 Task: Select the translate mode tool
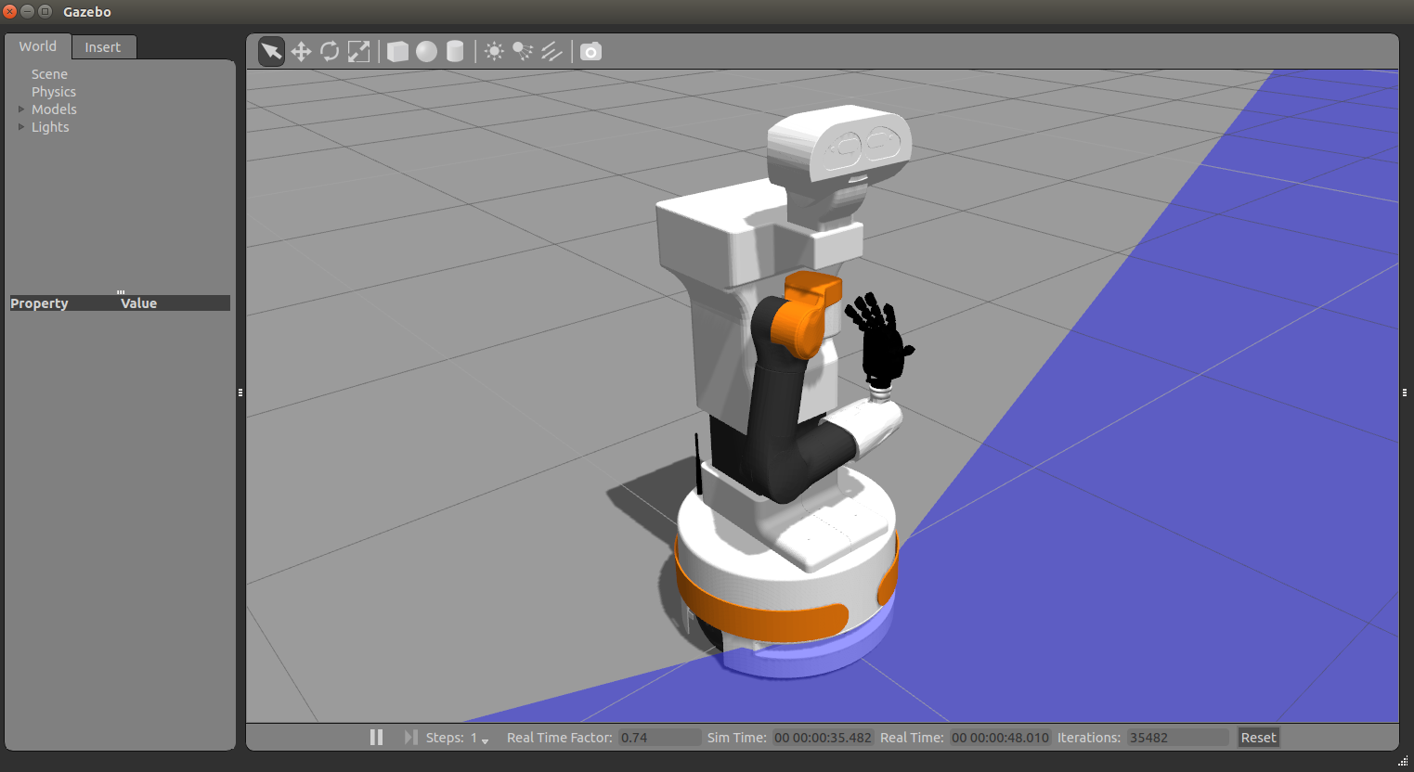point(301,51)
